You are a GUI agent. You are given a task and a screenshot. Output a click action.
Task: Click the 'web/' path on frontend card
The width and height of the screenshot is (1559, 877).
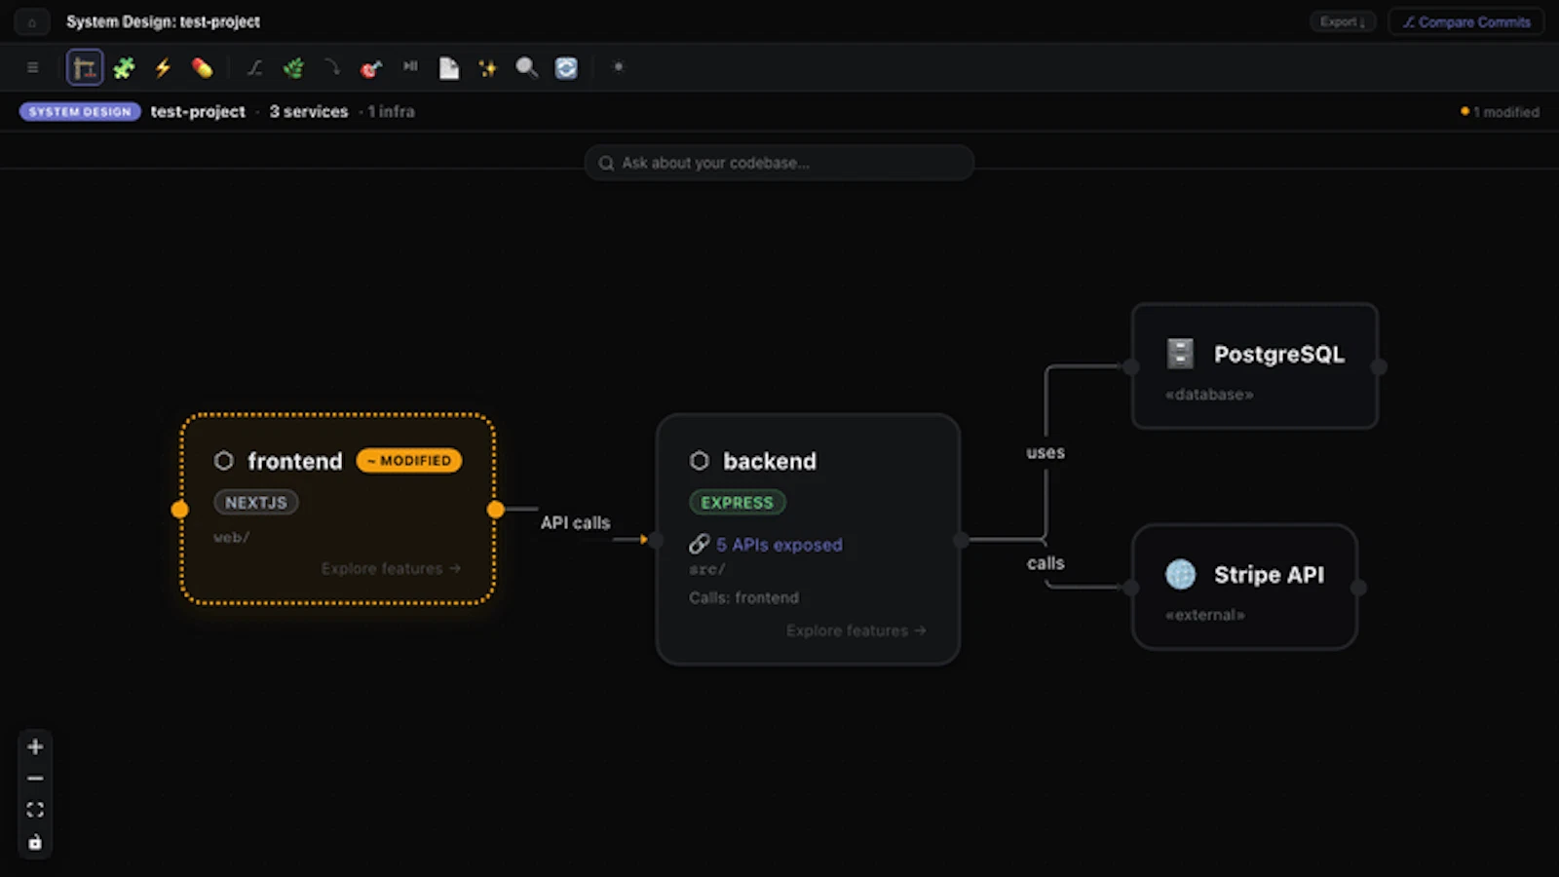coord(232,537)
